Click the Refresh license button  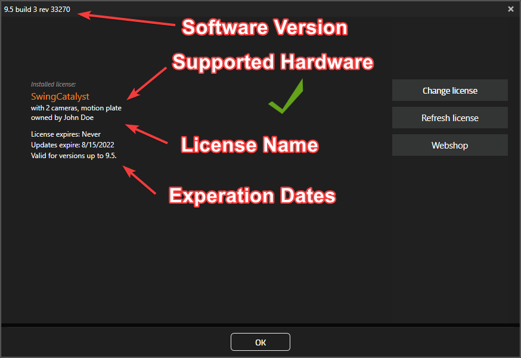coord(450,118)
